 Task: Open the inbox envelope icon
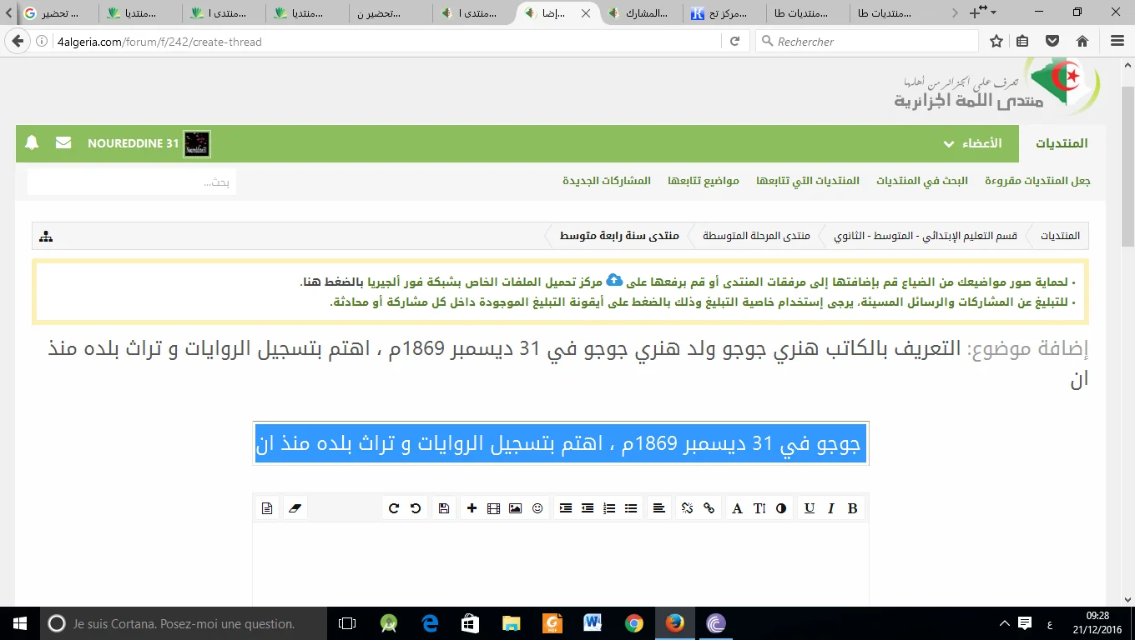pos(63,143)
